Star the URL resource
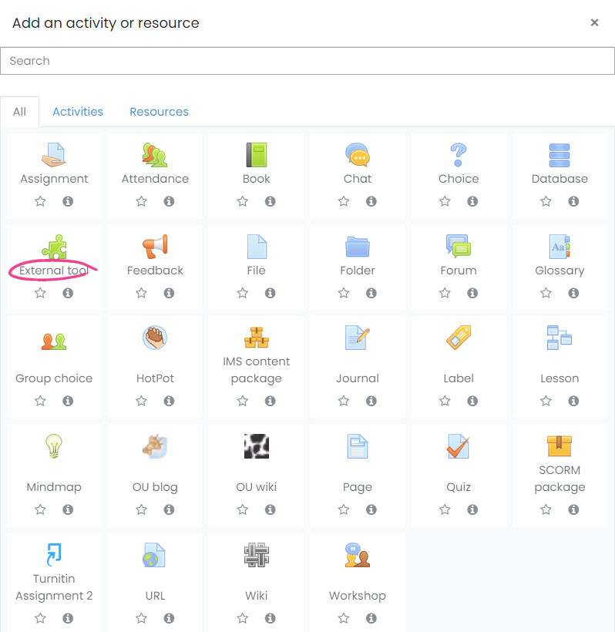The image size is (615, 632). coord(142,618)
